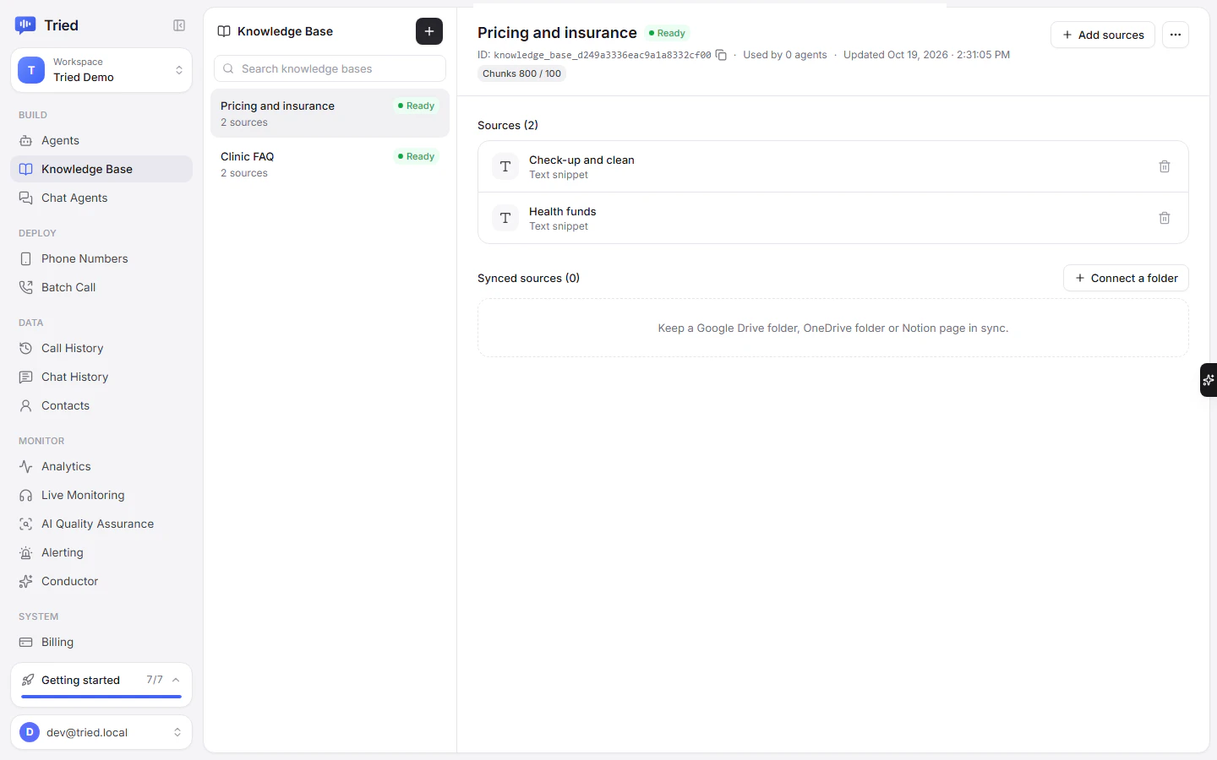Screen dimensions: 1217x760
Task: Create a new knowledge base with plus icon
Action: click(429, 31)
